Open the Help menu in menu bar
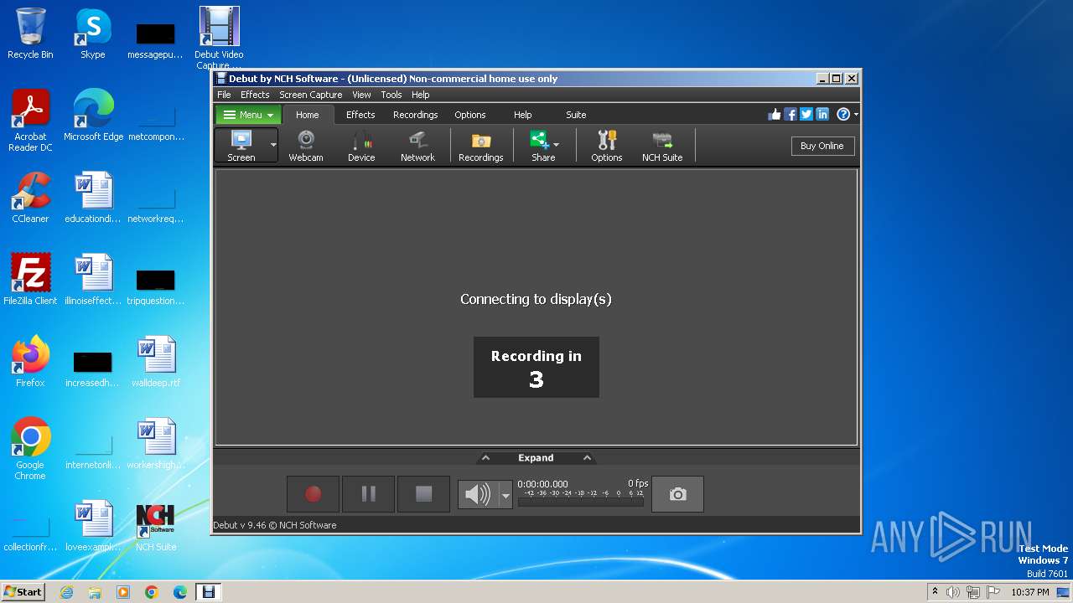1073x603 pixels. (421, 95)
